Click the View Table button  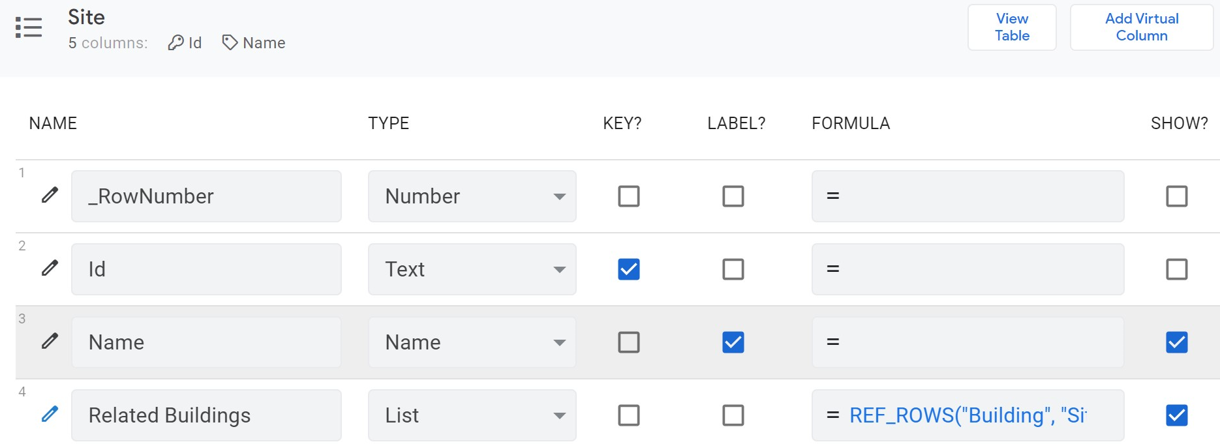(1011, 27)
